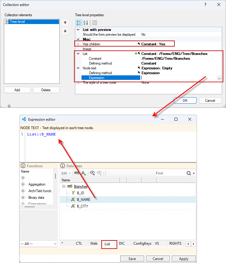Cancel the Expression editor

coord(158,258)
